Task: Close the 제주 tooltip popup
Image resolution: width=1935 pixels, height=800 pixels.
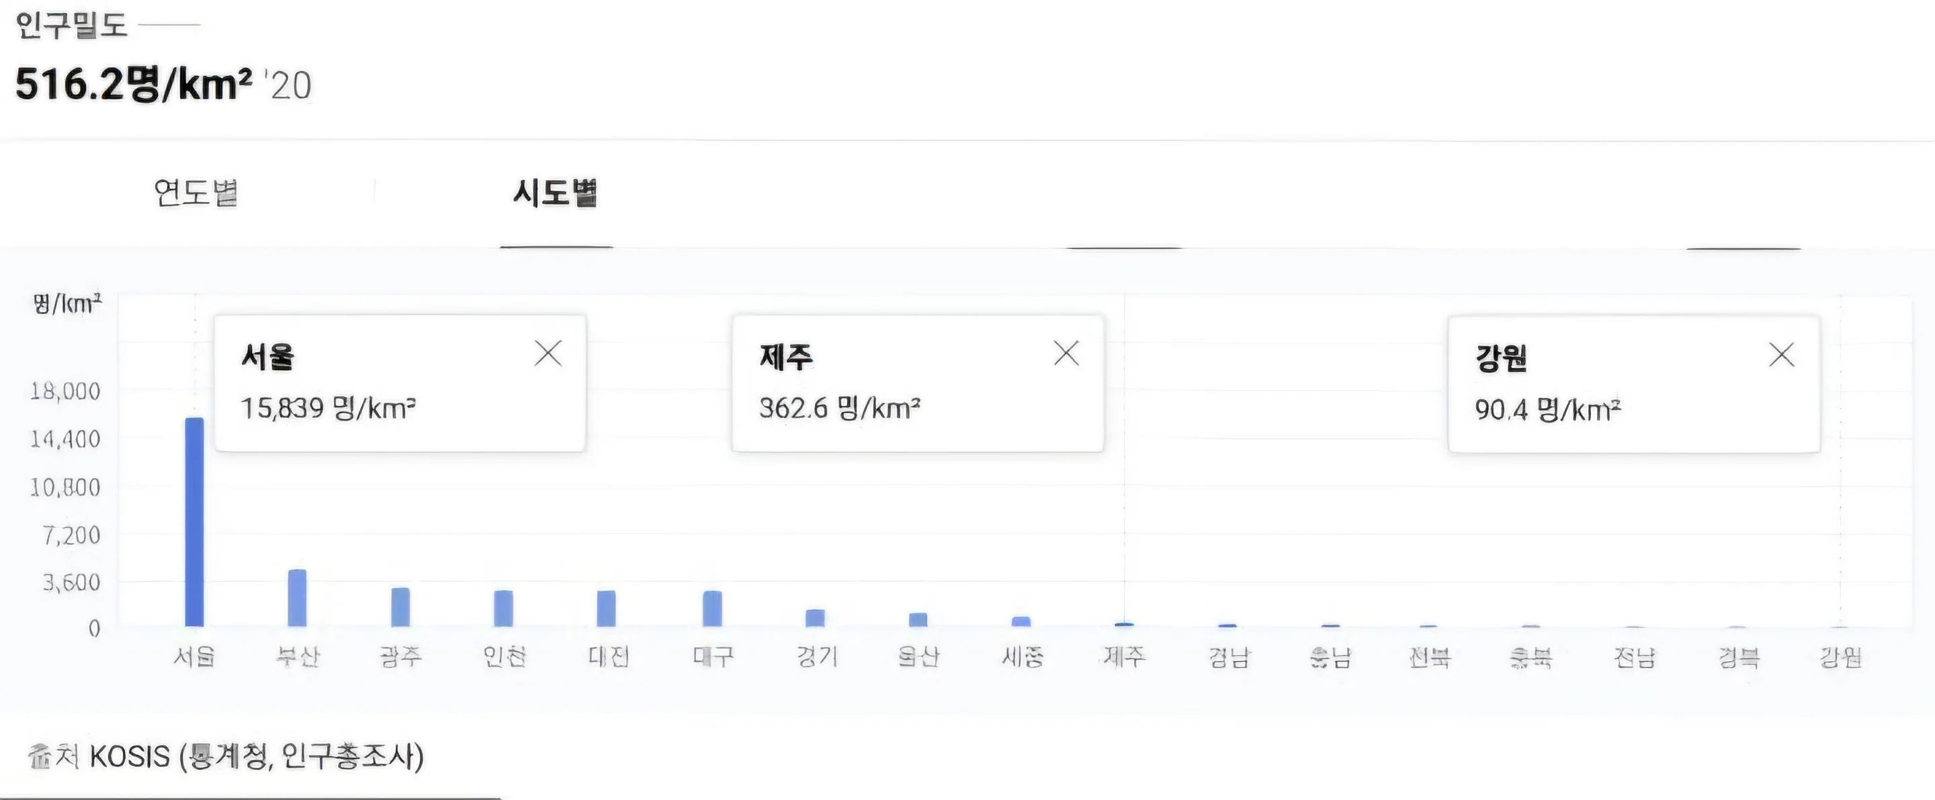Action: point(1067,354)
